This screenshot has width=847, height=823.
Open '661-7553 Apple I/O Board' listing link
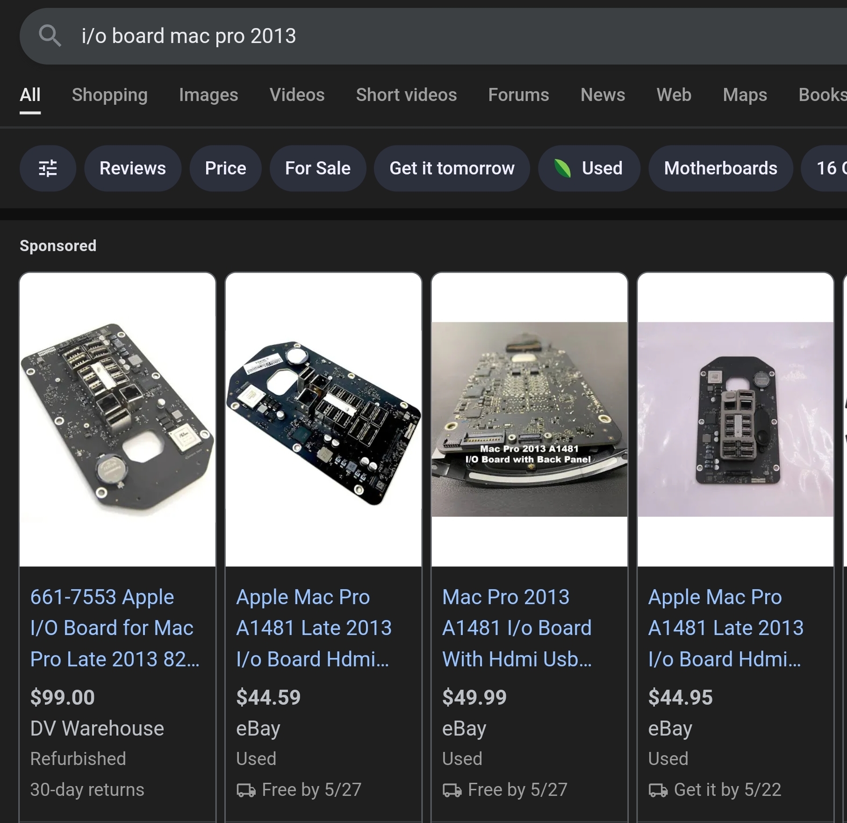pyautogui.click(x=115, y=628)
